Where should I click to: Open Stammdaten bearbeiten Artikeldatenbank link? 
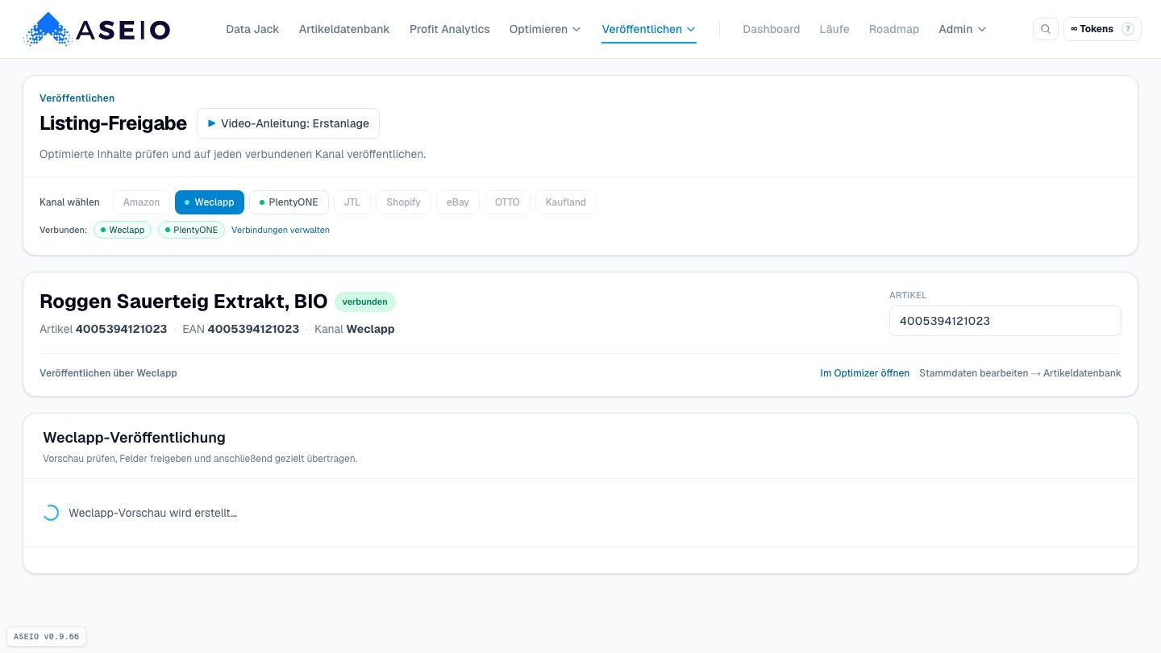coord(1020,373)
